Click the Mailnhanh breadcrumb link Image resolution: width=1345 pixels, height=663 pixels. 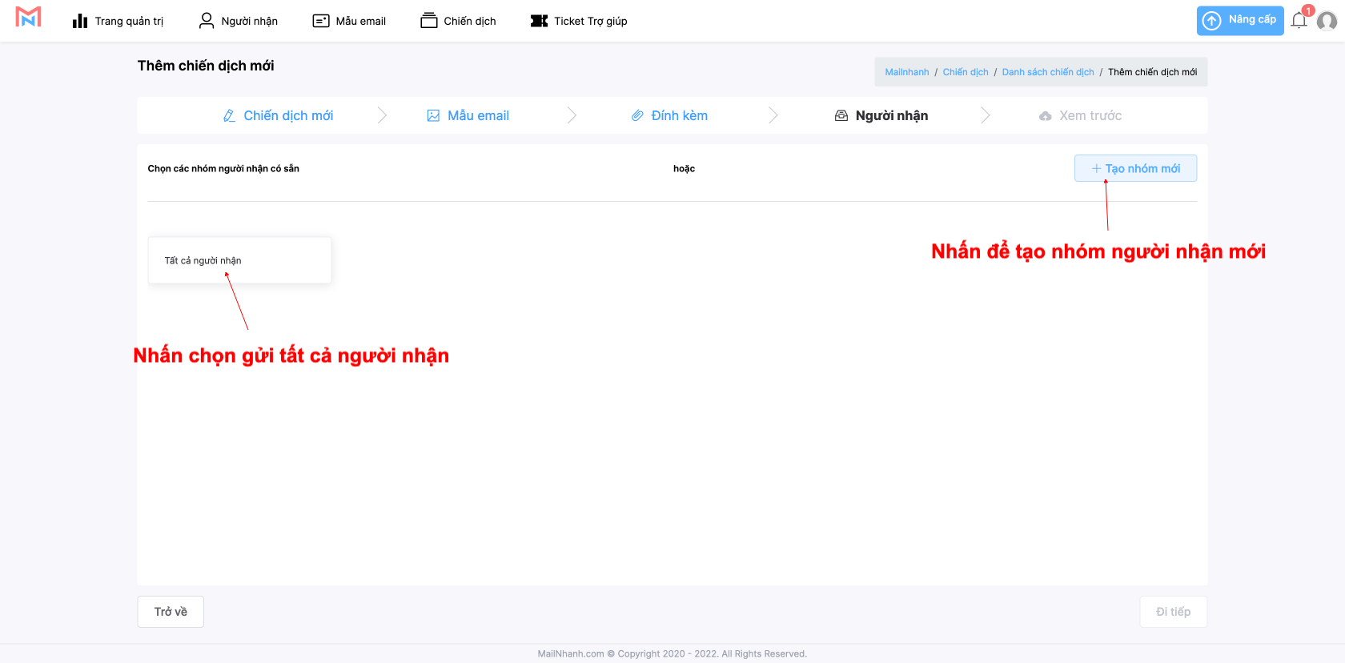coord(906,72)
